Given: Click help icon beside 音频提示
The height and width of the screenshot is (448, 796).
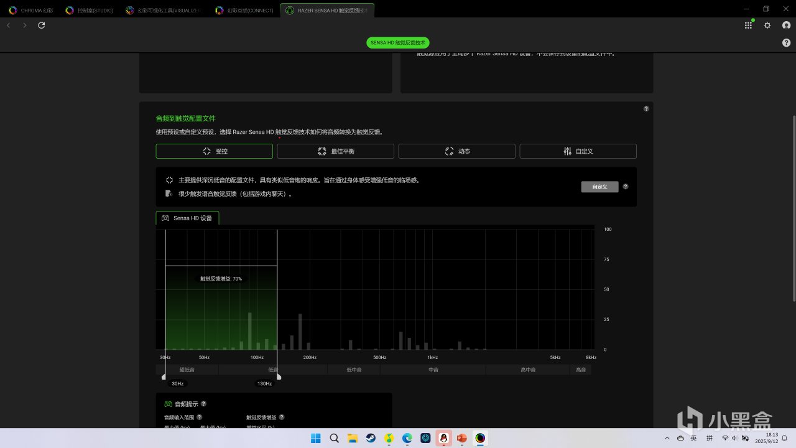Looking at the screenshot, I should (x=203, y=404).
